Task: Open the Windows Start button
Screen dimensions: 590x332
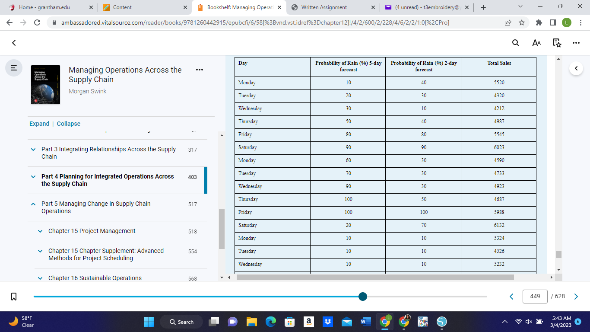Action: [149, 322]
